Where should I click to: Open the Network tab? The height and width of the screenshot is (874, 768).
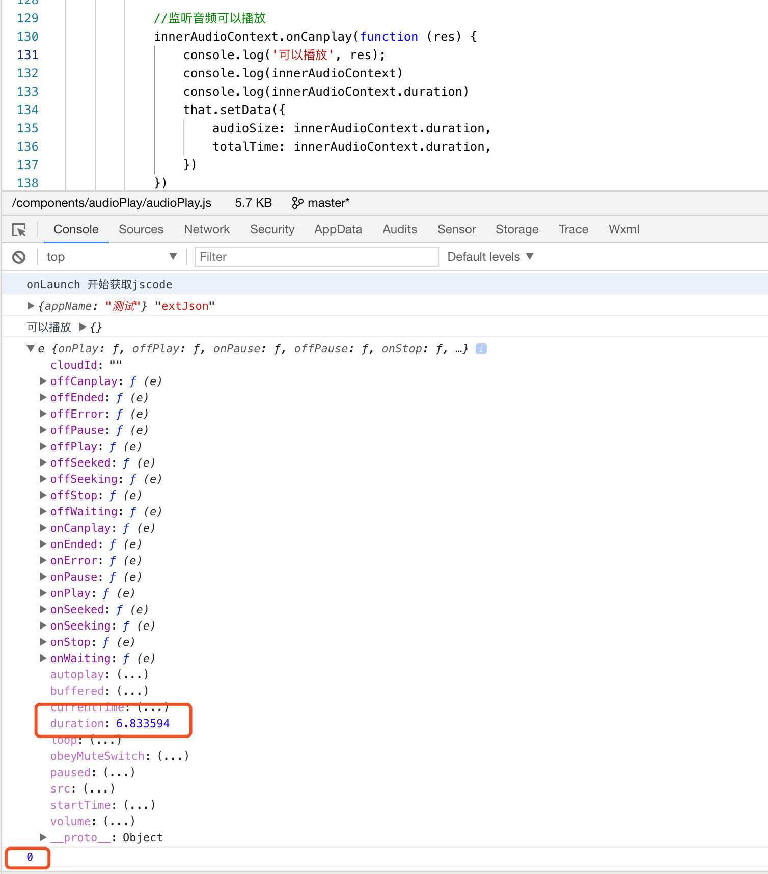point(207,229)
